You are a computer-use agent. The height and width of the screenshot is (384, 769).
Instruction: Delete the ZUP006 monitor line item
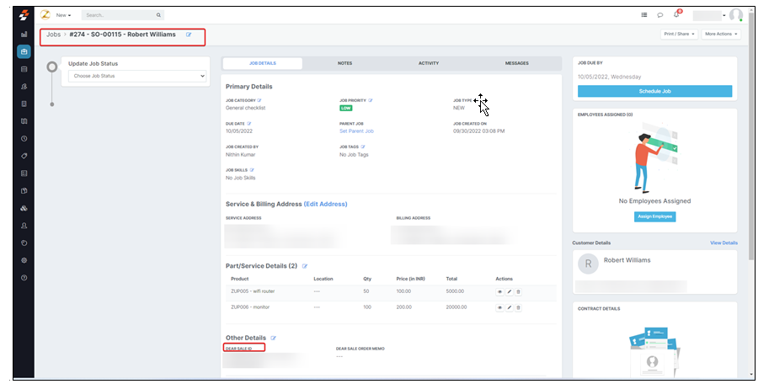[x=518, y=308]
